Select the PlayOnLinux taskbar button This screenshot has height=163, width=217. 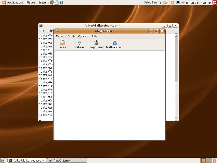pyautogui.click(x=67, y=161)
